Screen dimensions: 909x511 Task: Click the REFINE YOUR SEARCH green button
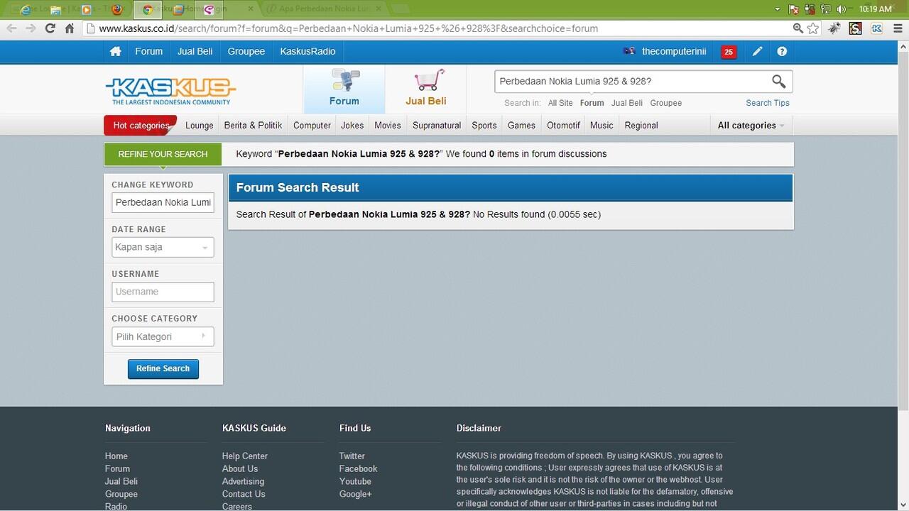coord(163,154)
